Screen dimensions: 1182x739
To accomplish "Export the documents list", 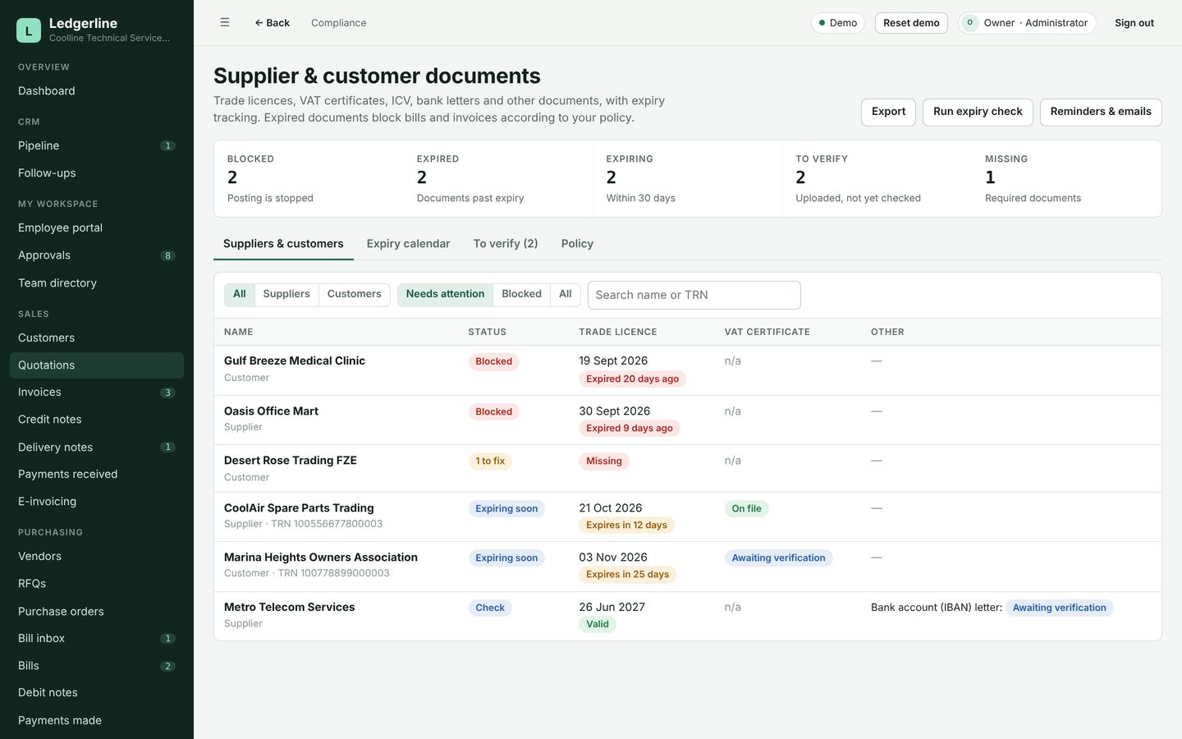I will (888, 112).
